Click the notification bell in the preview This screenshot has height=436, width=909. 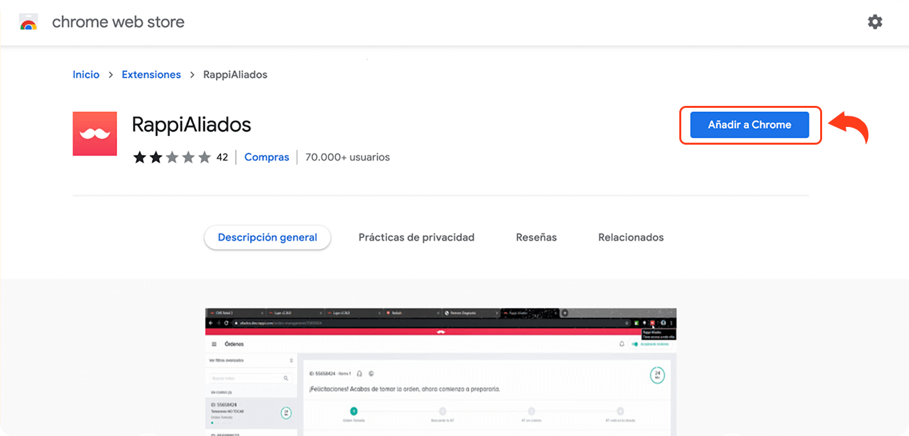click(621, 344)
